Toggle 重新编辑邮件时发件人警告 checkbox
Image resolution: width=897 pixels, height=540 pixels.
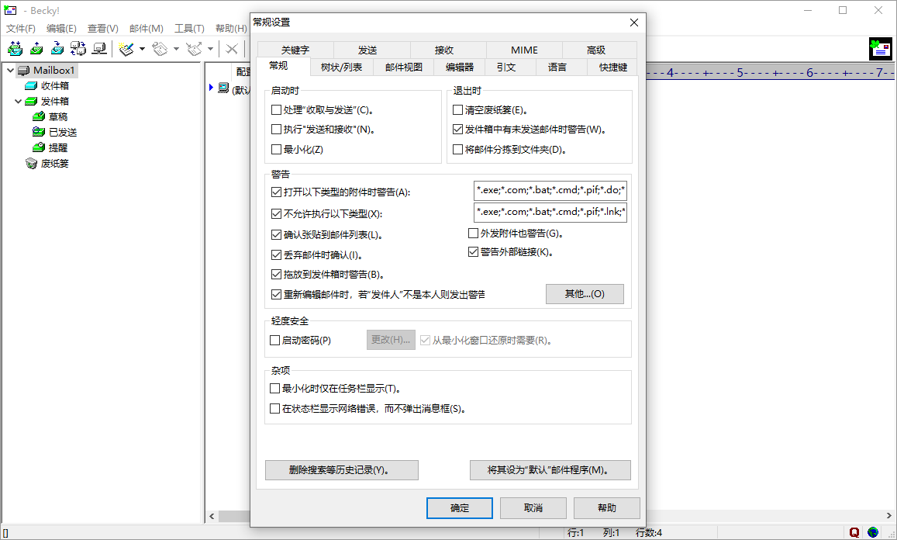click(x=276, y=294)
